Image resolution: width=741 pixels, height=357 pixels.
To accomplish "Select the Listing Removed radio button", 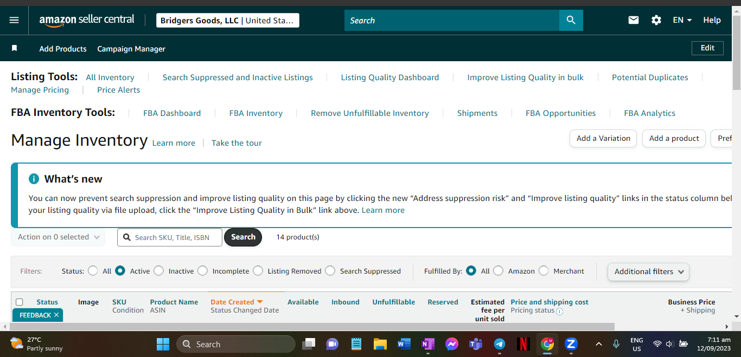I will click(x=258, y=270).
